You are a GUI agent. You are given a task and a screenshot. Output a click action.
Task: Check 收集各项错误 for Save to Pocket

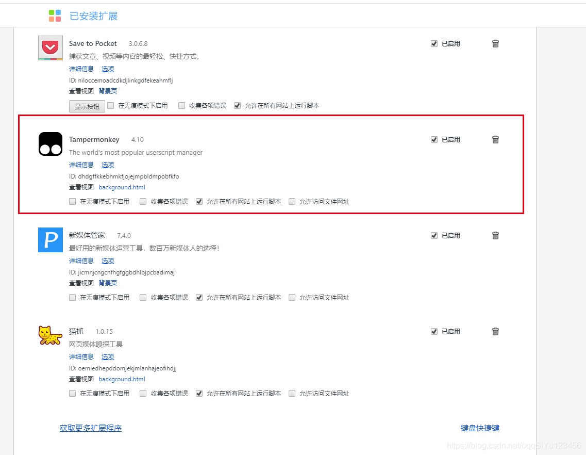click(x=181, y=106)
